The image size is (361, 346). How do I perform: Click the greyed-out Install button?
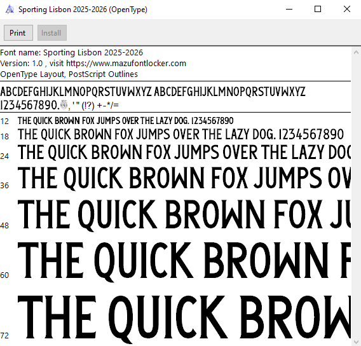pyautogui.click(x=52, y=32)
